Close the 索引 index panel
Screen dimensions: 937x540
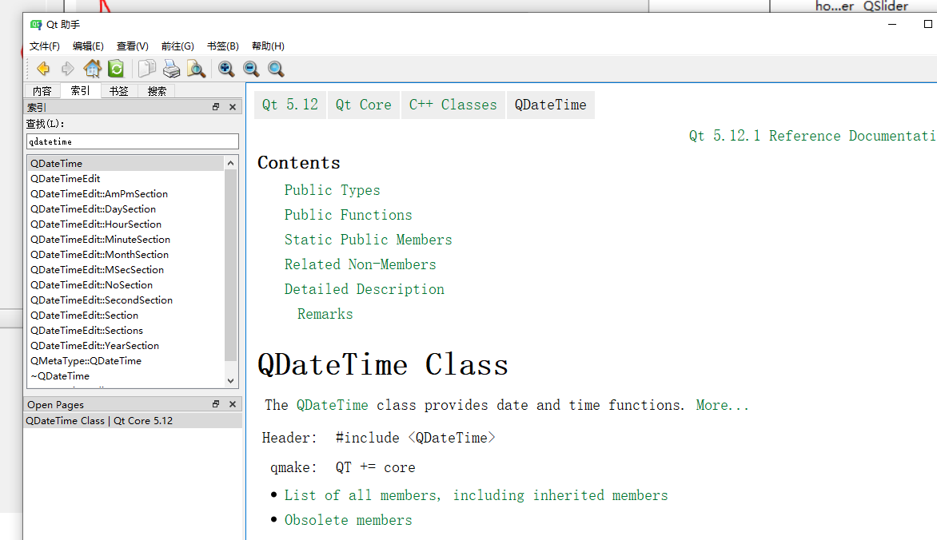click(233, 107)
